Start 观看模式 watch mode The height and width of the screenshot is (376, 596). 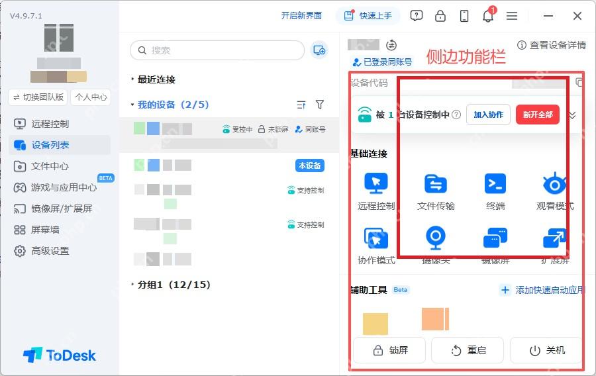pos(555,192)
